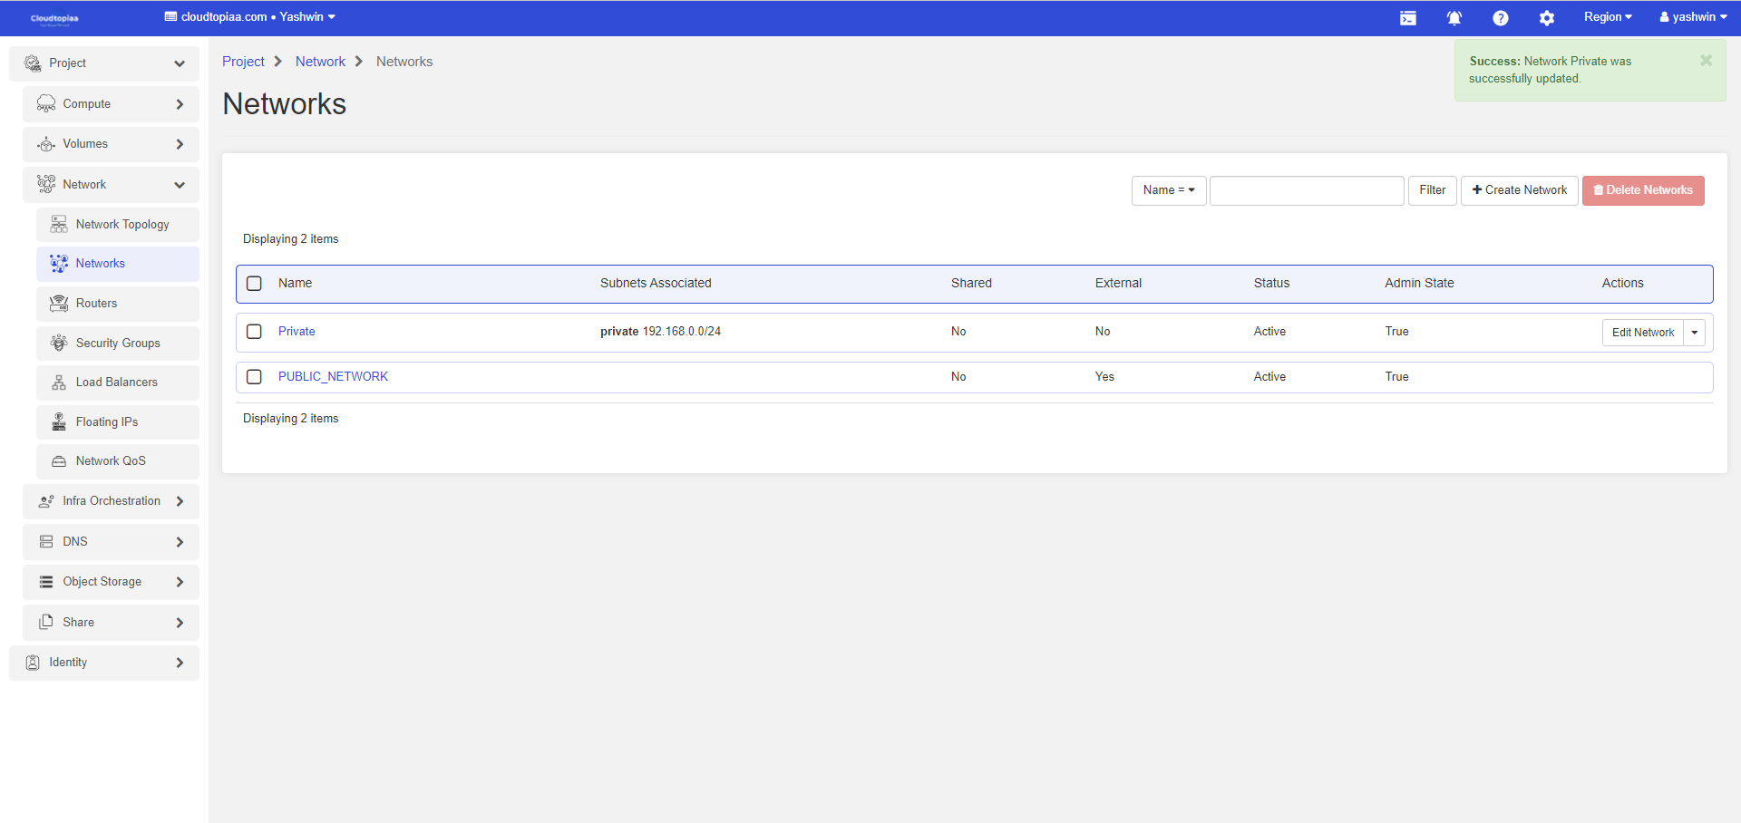1741x823 pixels.
Task: Dismiss the success notification
Action: click(x=1706, y=61)
